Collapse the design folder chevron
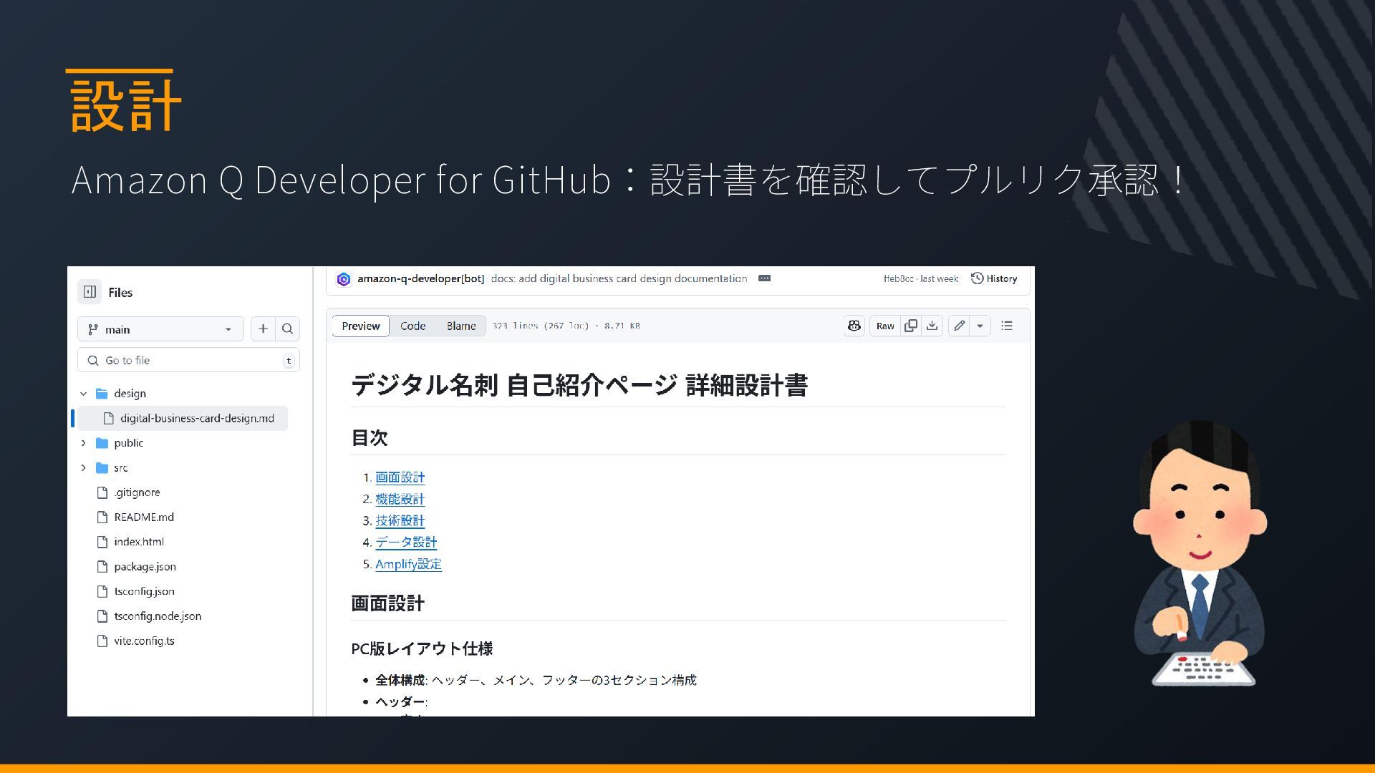The image size is (1375, 773). [83, 394]
